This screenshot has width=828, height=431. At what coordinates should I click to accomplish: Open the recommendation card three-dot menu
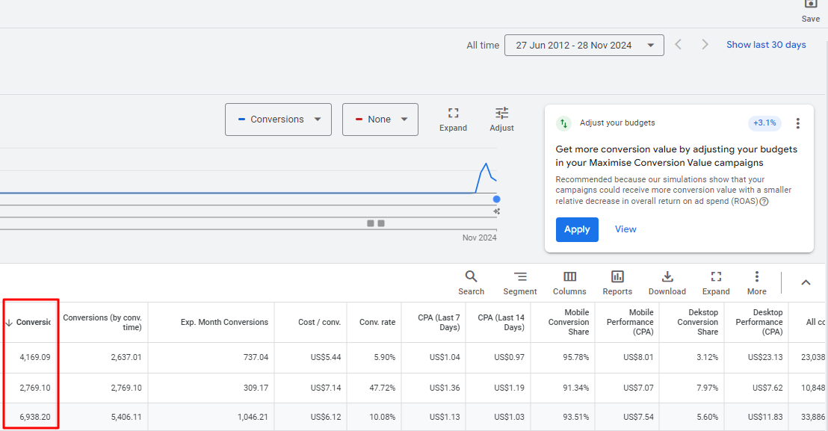[798, 123]
